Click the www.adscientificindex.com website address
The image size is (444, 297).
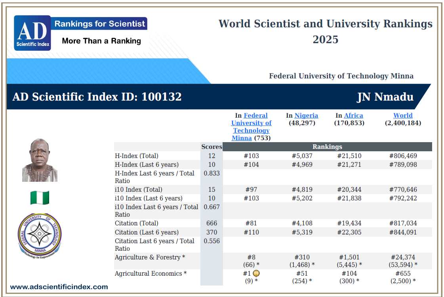[59, 287]
